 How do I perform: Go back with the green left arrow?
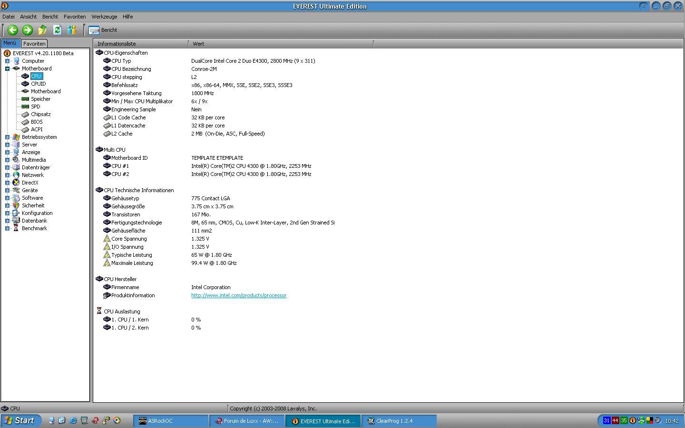tap(12, 30)
